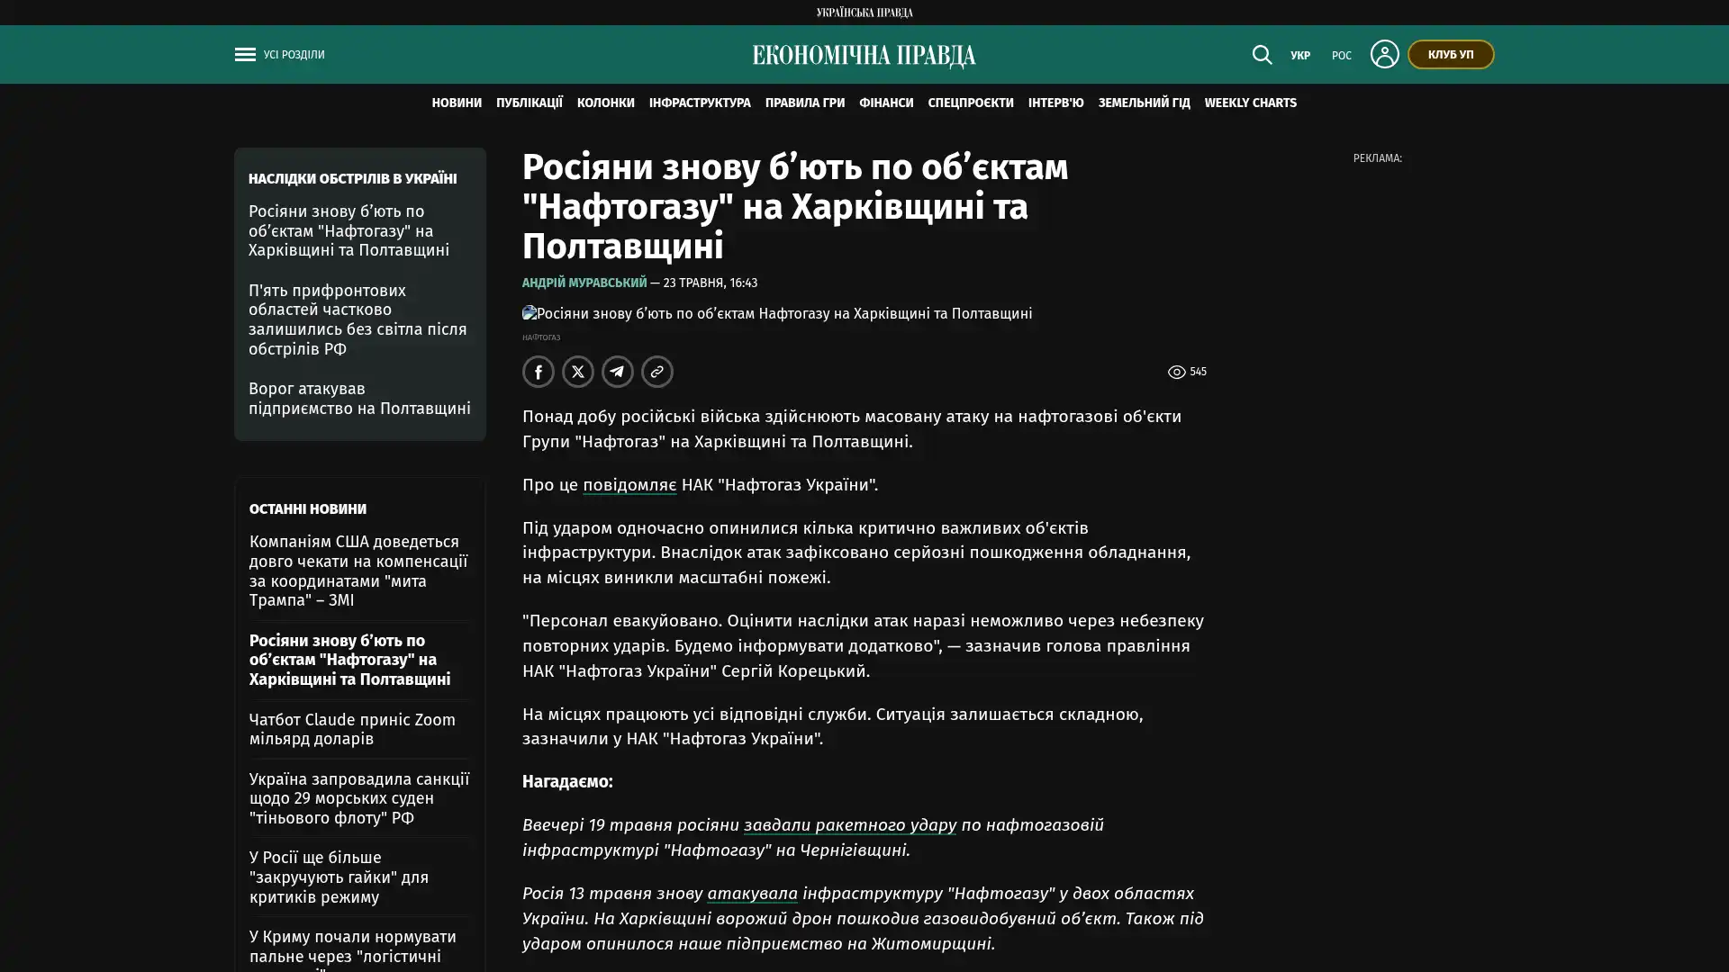Open Усі розділи label

pos(294,55)
